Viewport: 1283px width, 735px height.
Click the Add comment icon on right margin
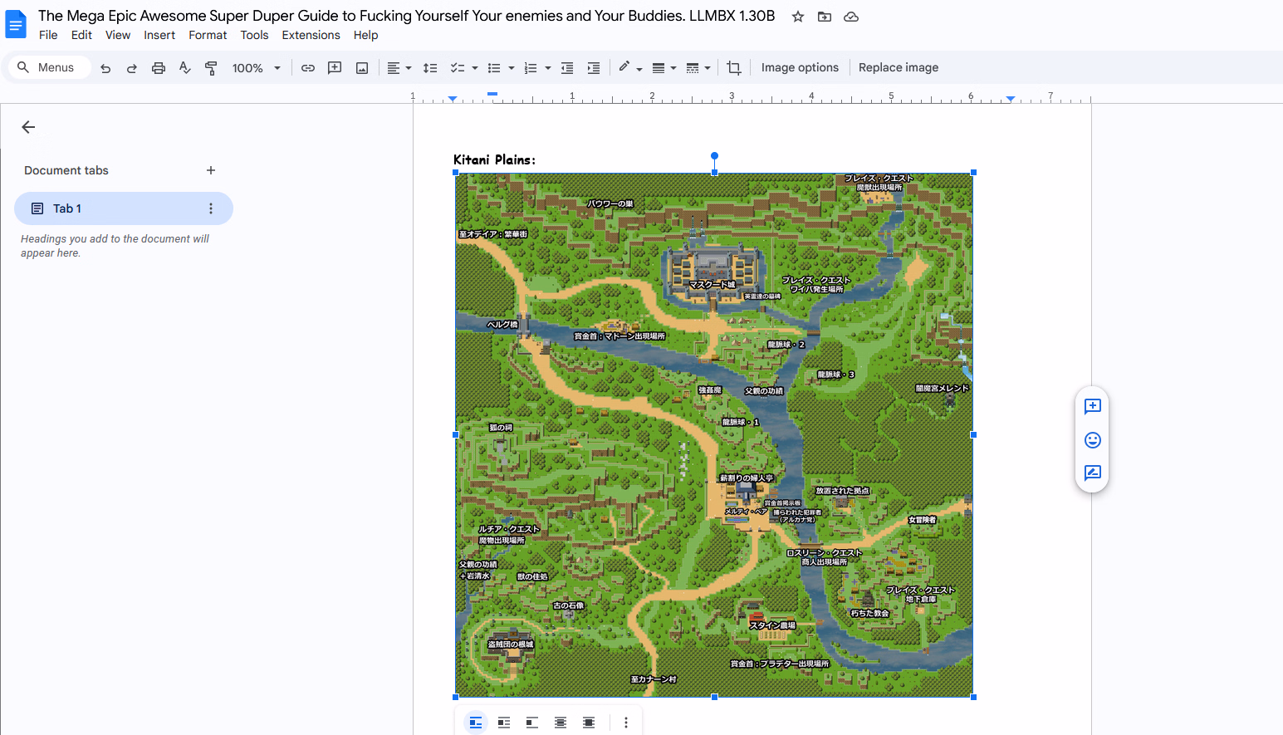pos(1092,406)
